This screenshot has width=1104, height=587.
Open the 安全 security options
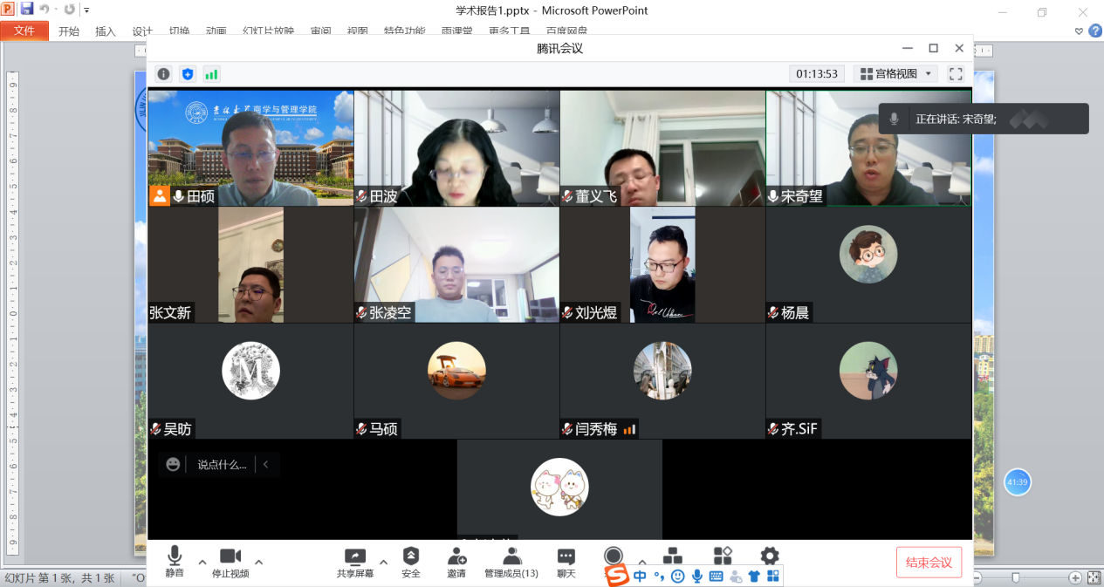411,563
